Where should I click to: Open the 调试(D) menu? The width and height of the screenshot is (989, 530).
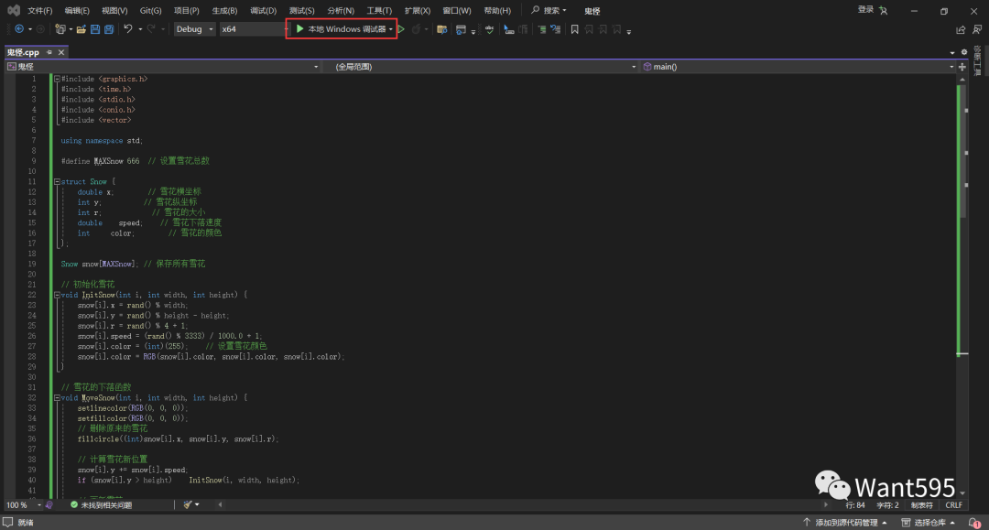tap(263, 10)
